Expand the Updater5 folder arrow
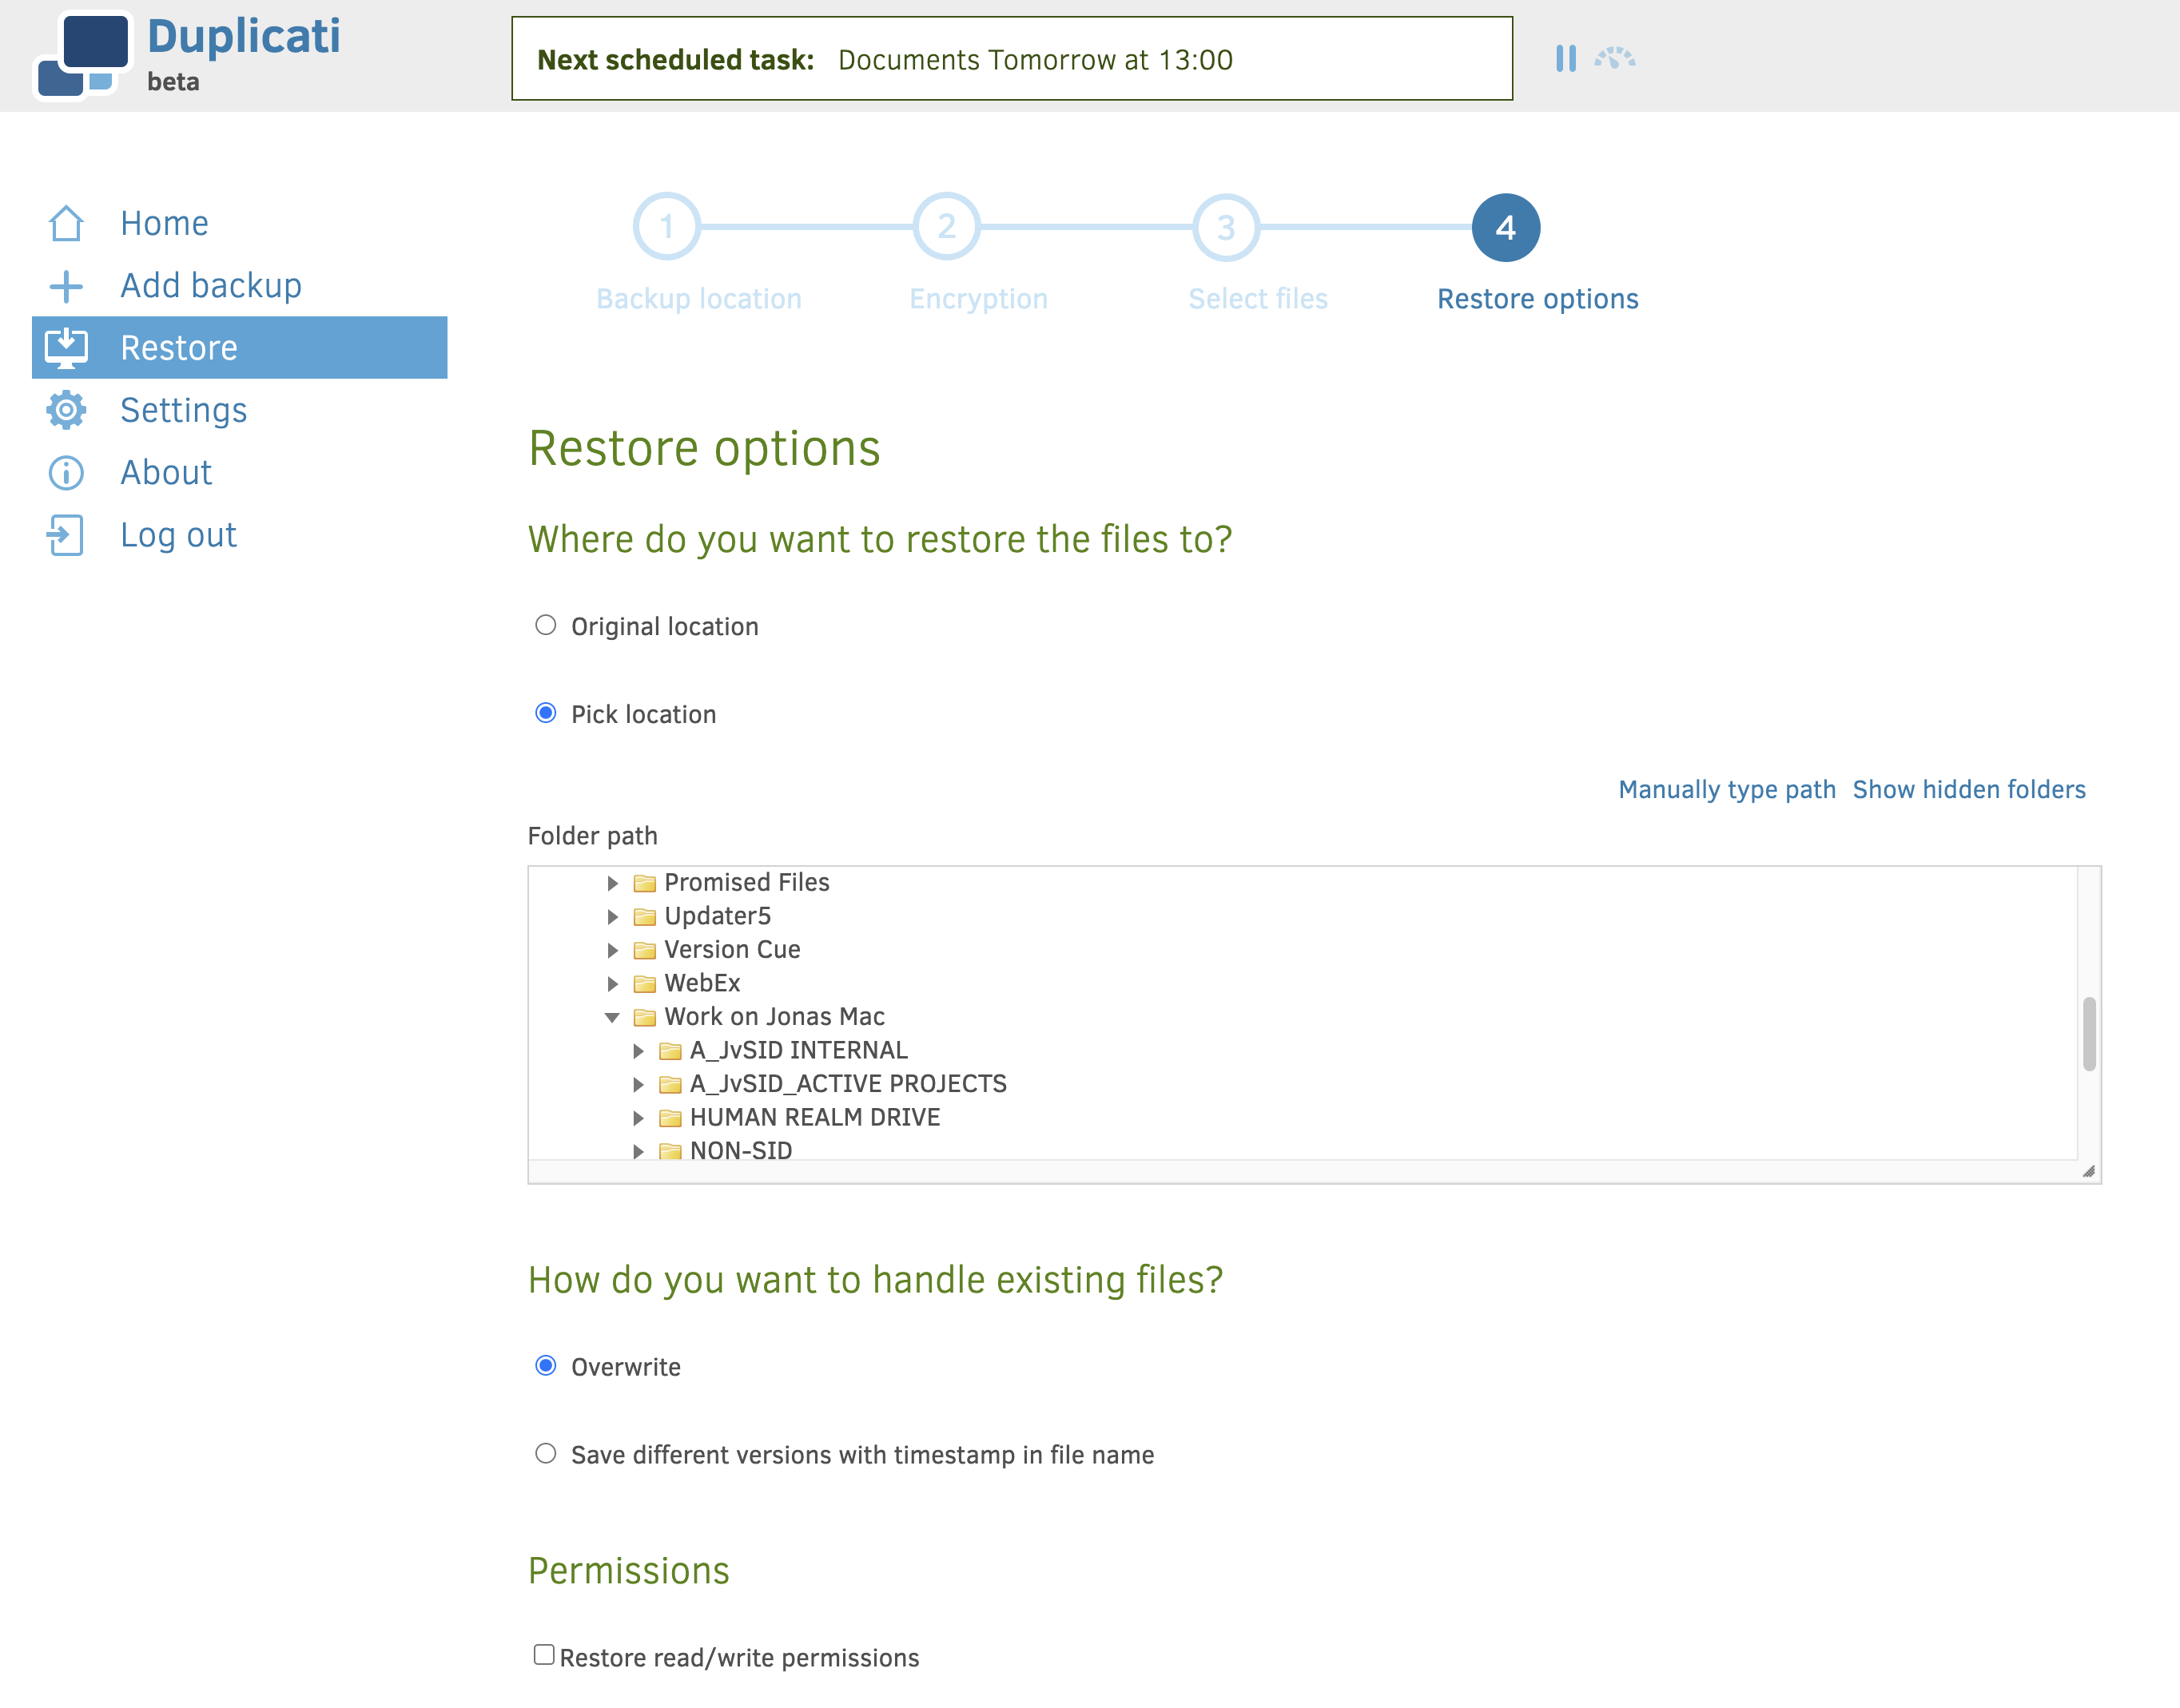This screenshot has width=2180, height=1708. click(x=612, y=917)
